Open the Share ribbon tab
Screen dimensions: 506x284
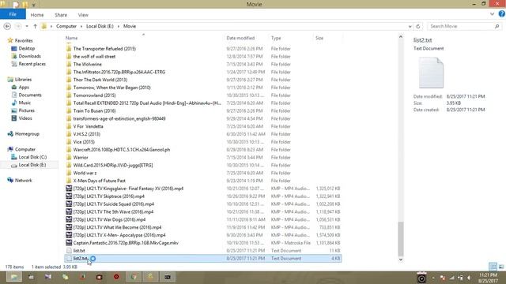pyautogui.click(x=61, y=15)
